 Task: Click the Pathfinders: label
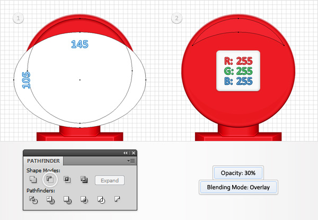pyautogui.click(x=41, y=191)
